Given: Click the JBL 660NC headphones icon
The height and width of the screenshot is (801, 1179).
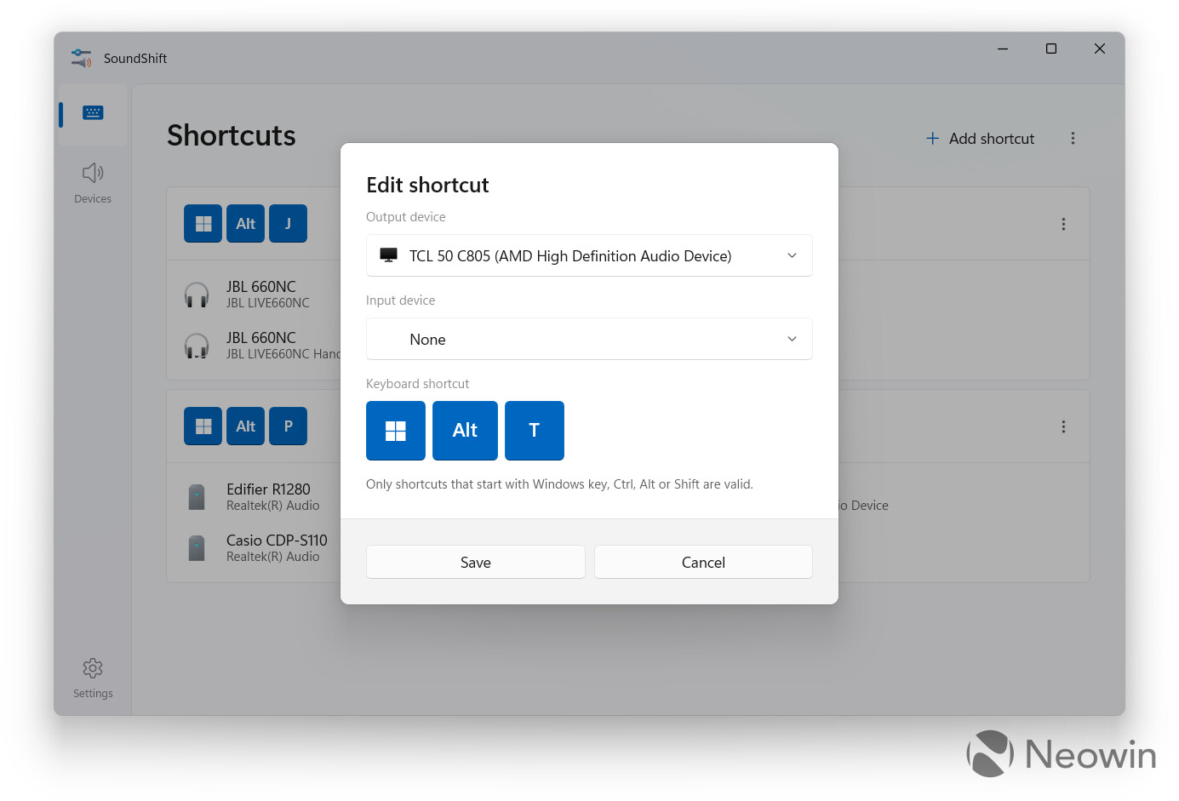Looking at the screenshot, I should pyautogui.click(x=197, y=295).
